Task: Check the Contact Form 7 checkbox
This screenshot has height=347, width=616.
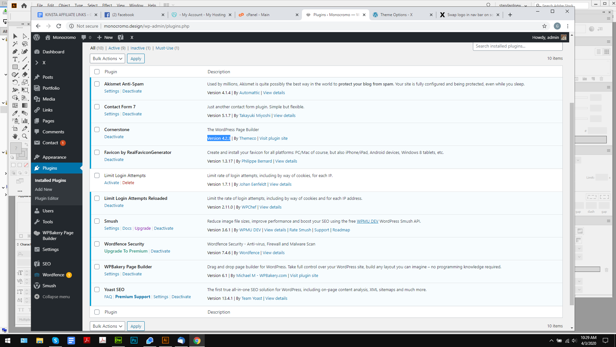Action: [97, 107]
